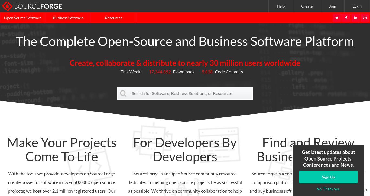Open the SourceForge Twitter page icon
This screenshot has height=196, width=370.
pos(337,18)
